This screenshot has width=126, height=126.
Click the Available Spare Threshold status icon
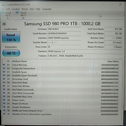point(4,75)
